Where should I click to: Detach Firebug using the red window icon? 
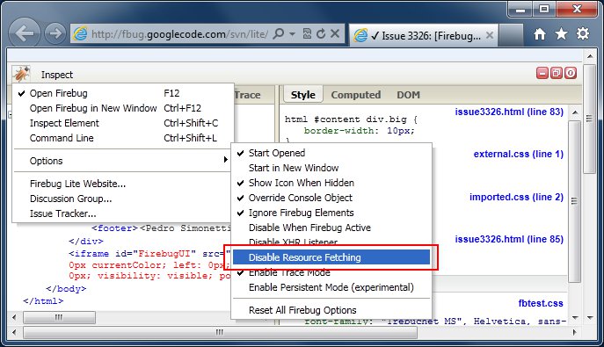[557, 73]
